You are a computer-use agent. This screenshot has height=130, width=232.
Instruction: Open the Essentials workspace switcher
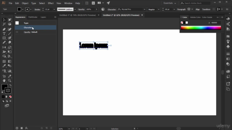[170, 3]
